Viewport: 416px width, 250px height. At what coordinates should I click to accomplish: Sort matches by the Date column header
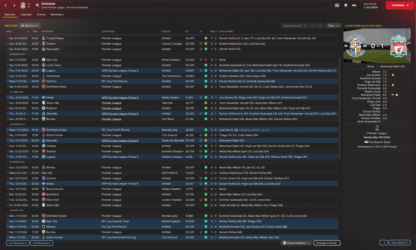(9, 32)
